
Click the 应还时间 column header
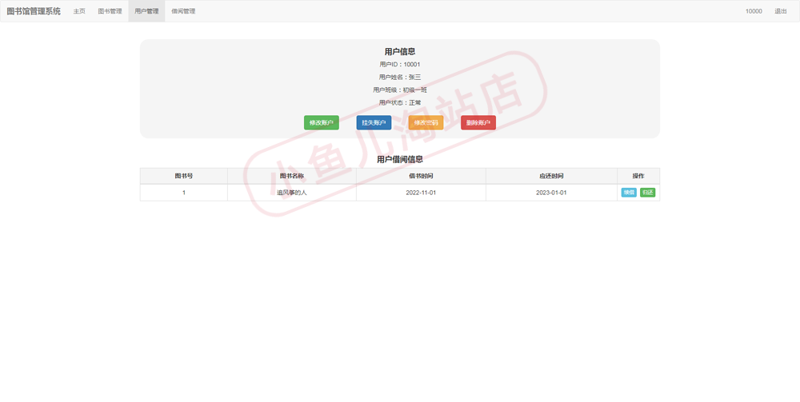(551, 176)
